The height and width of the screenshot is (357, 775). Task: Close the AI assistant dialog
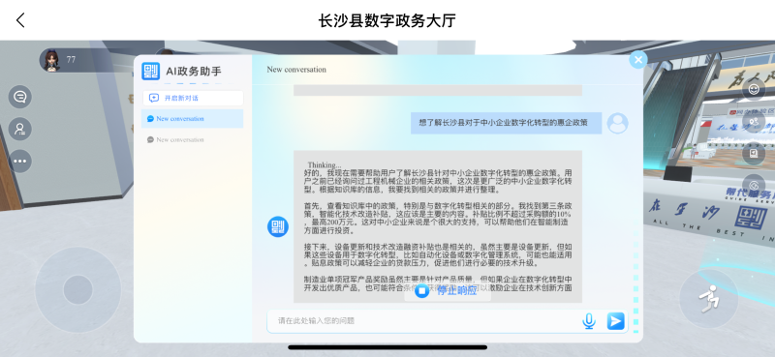click(x=638, y=60)
